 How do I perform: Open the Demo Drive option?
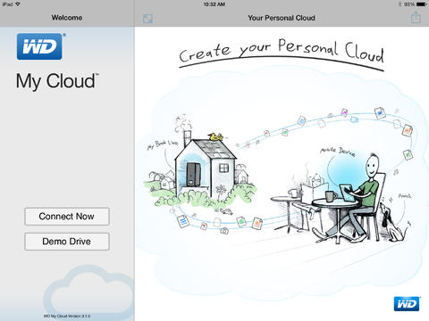point(67,242)
